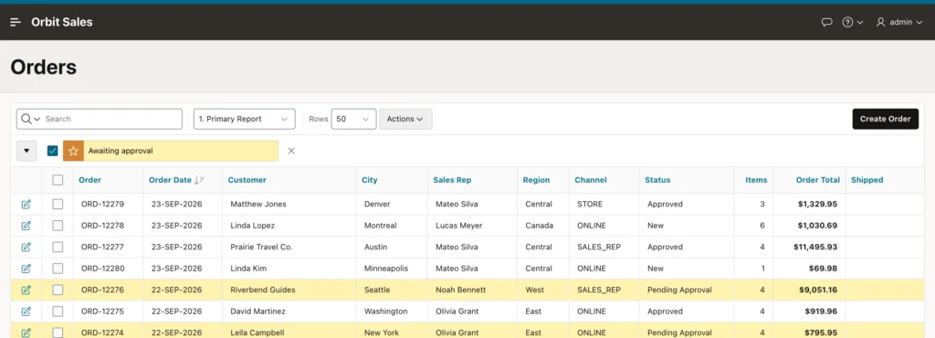Click customer Leila Campbell cell
The width and height of the screenshot is (935, 338).
pos(257,333)
